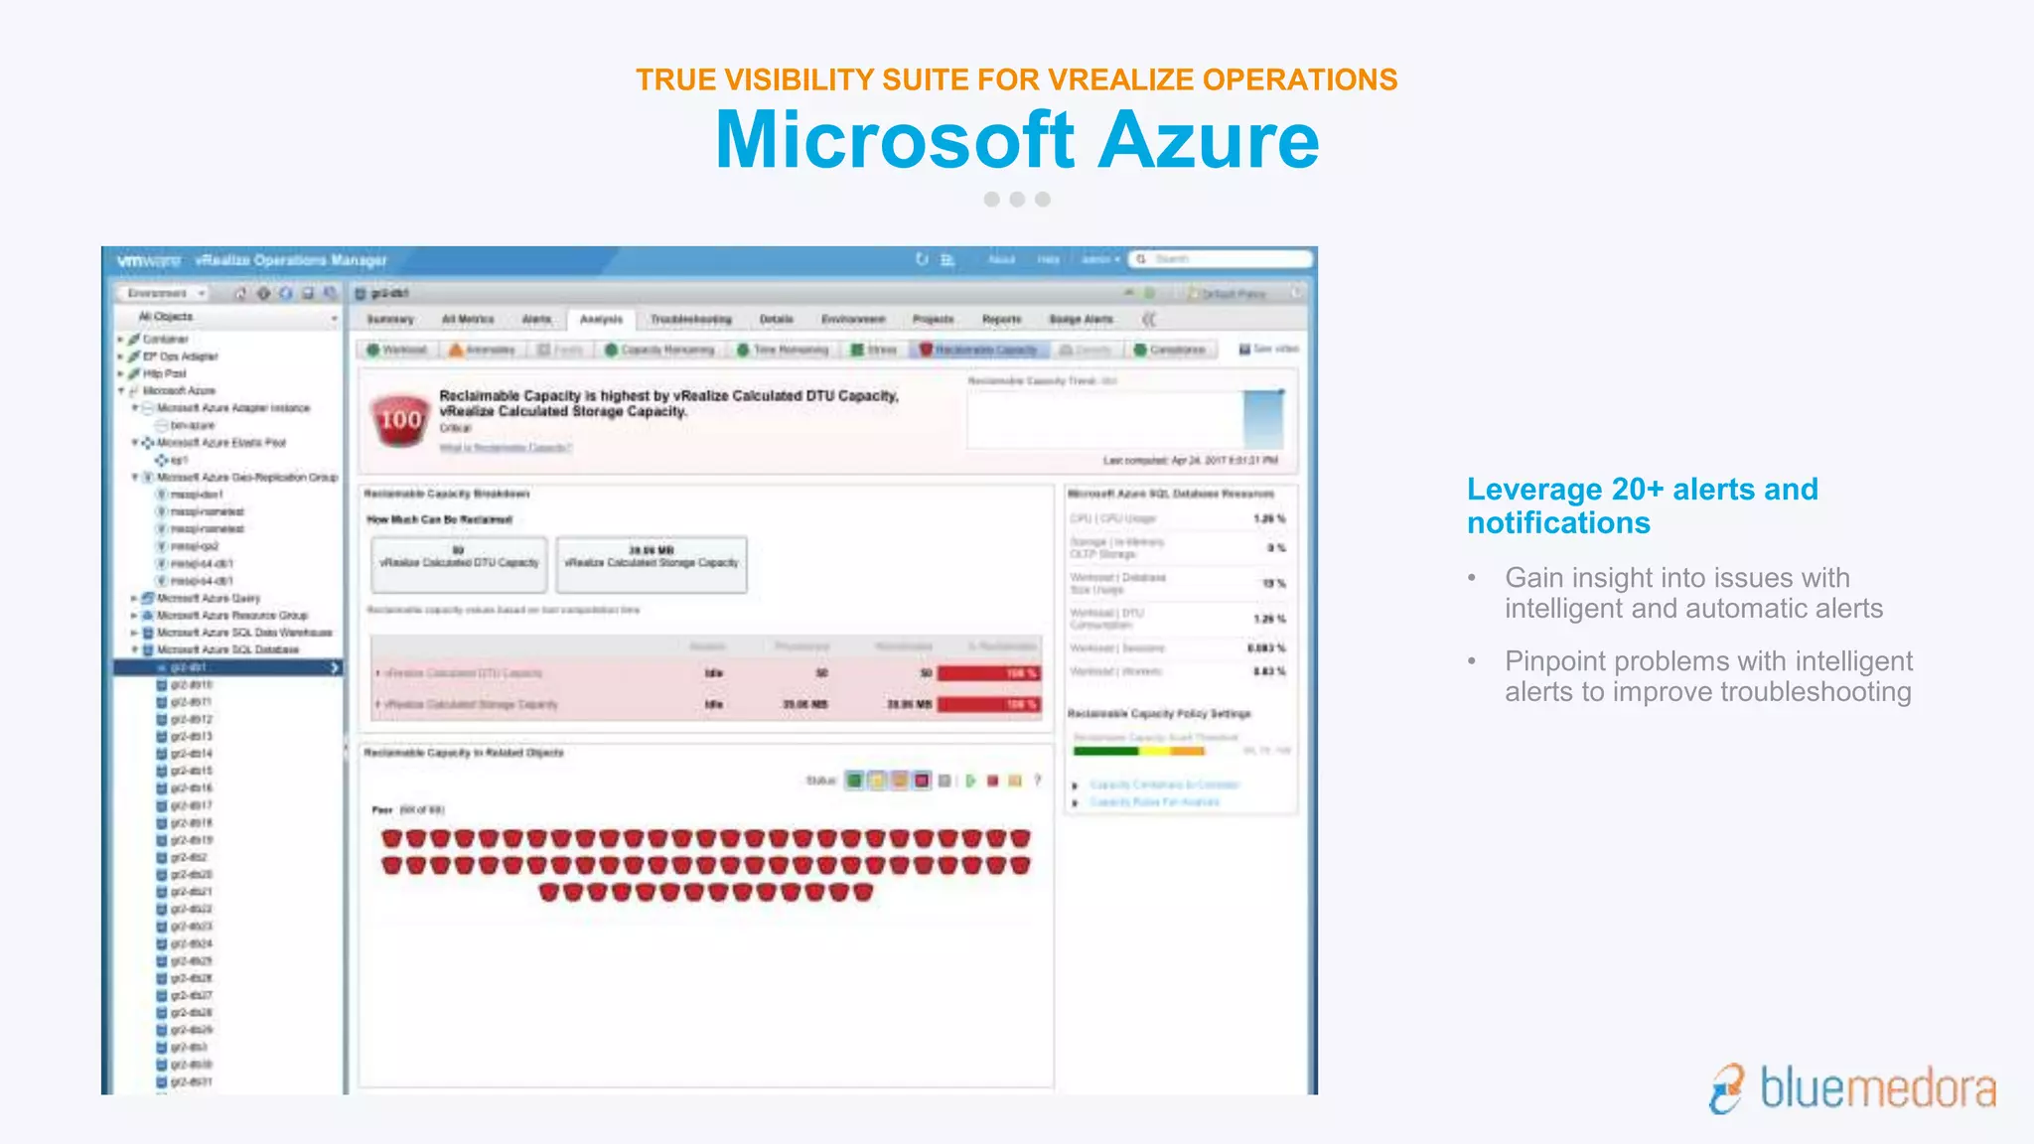Open the Summary tab
Screen dimensions: 2034x1144
[x=390, y=319]
